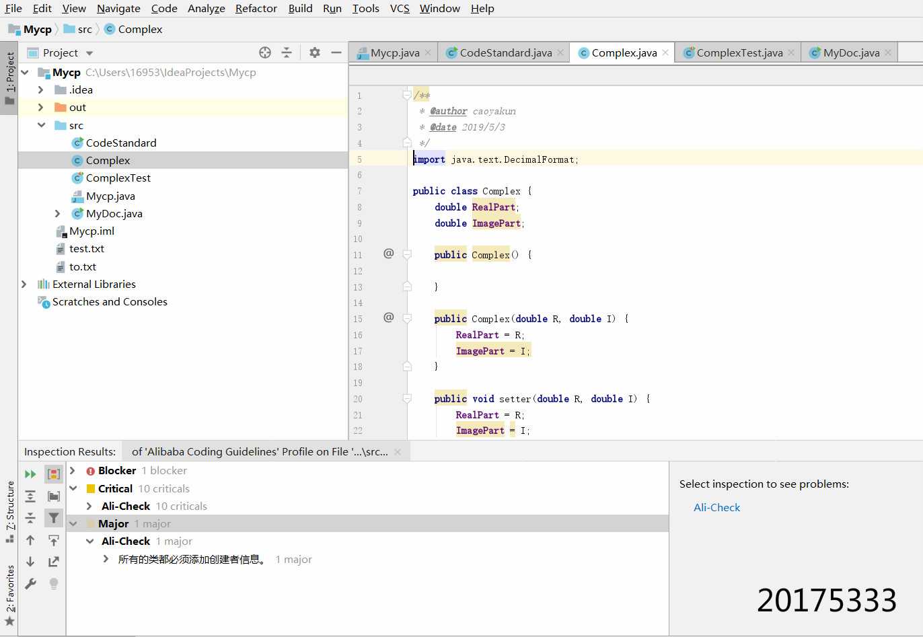
Task: Expand External Libraries
Action: coord(25,284)
